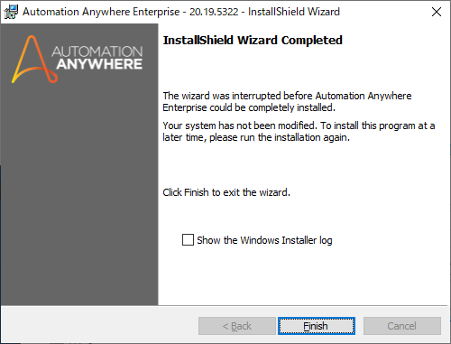Click the 'Show the Windows Installer log' label text
This screenshot has height=344, width=451.
point(264,240)
